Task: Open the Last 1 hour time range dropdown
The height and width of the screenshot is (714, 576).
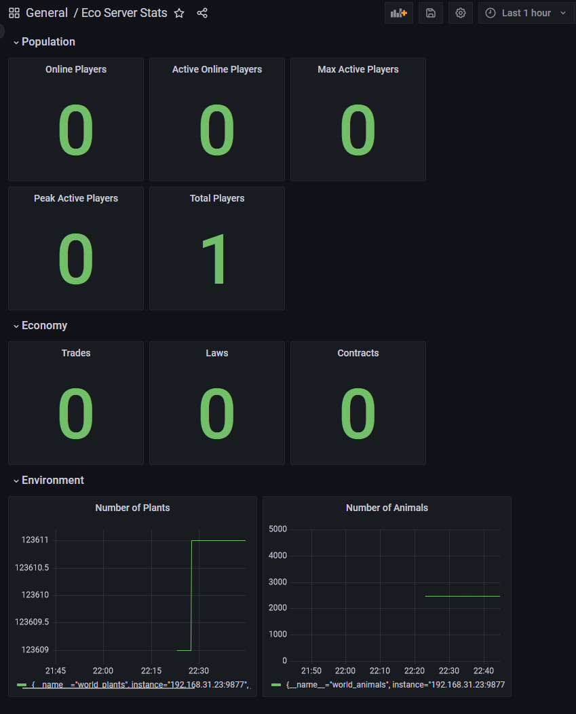Action: [x=527, y=13]
